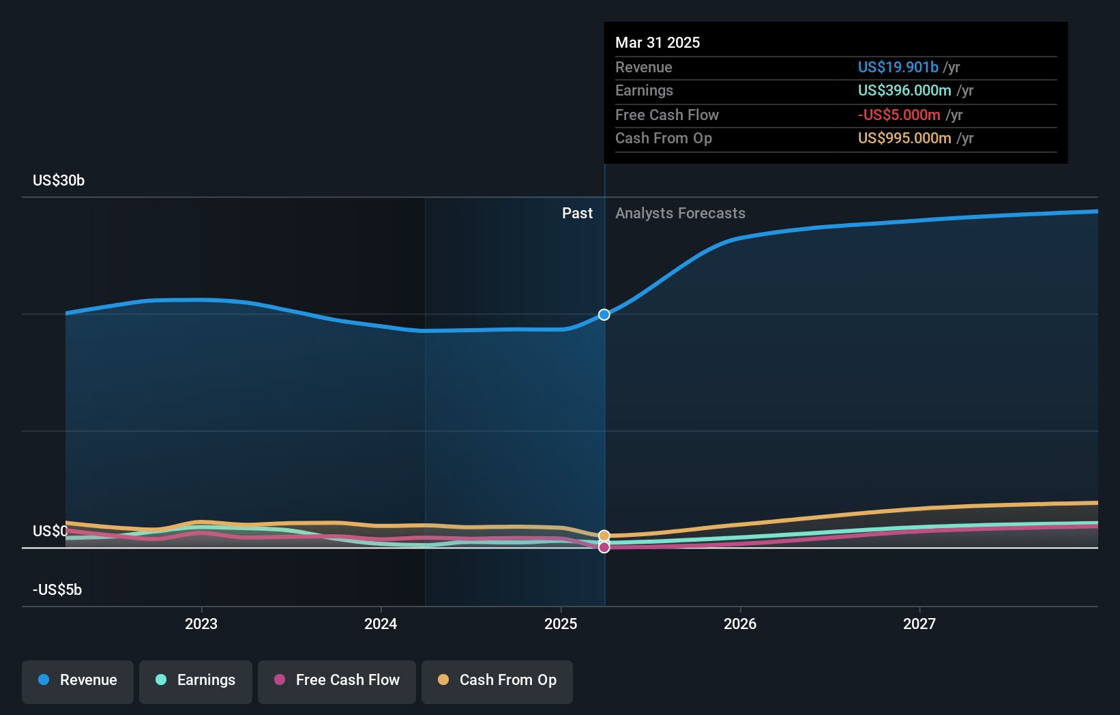Click the US$396.000m earnings value
Image resolution: width=1120 pixels, height=715 pixels.
[x=904, y=91]
